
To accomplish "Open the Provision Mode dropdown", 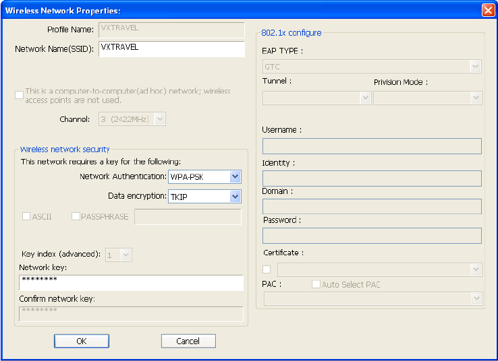I will (x=476, y=98).
